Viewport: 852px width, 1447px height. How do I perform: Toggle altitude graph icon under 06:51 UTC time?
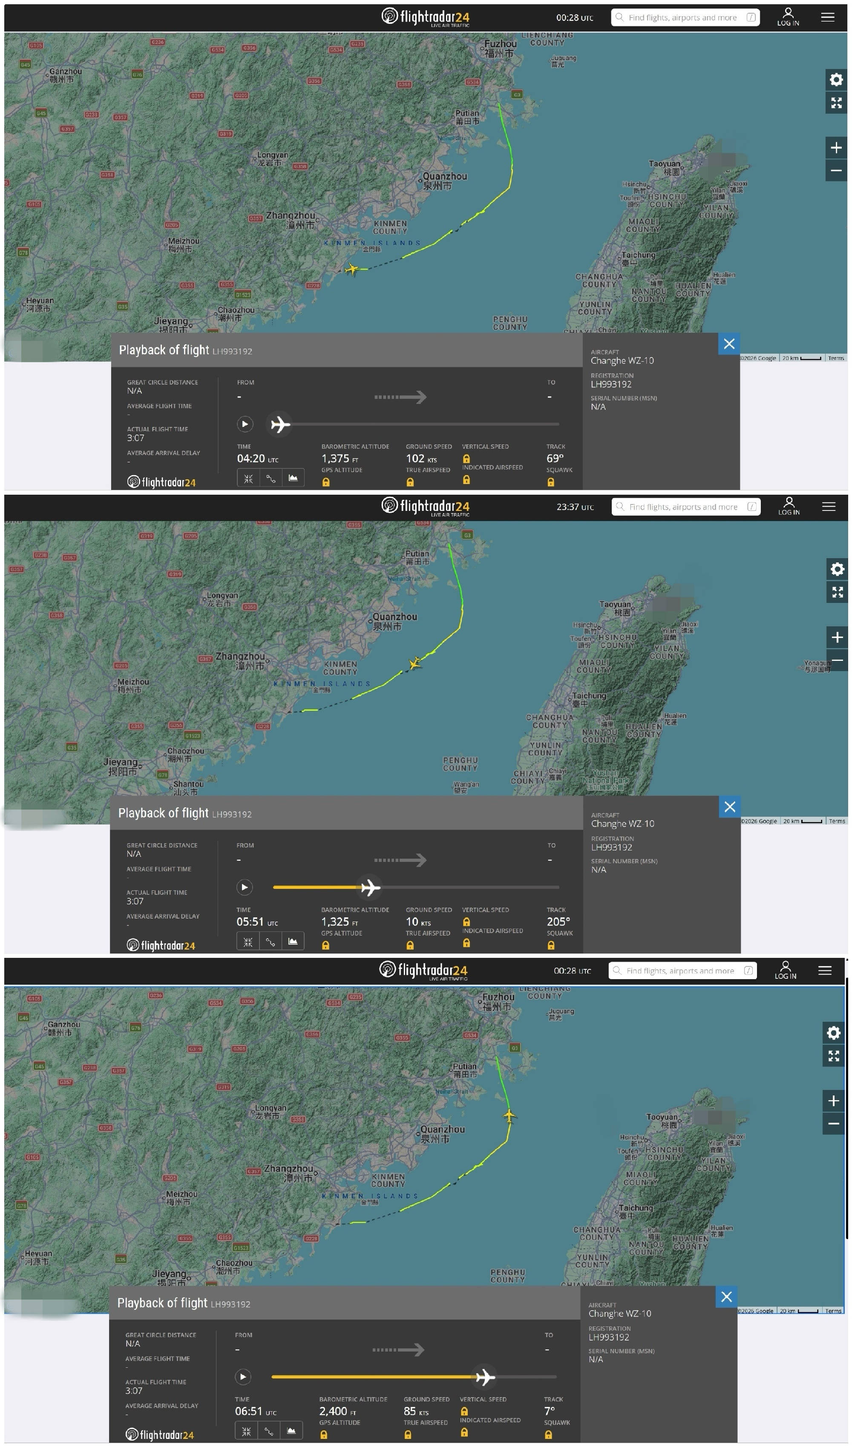pyautogui.click(x=291, y=1431)
